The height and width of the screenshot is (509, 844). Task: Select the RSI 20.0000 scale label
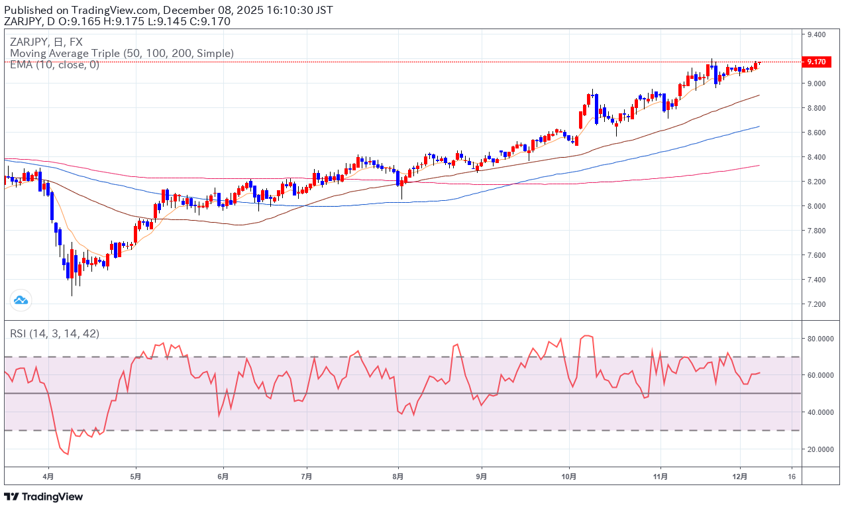(x=819, y=449)
